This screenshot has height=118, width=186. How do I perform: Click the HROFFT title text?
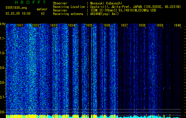click(30, 2)
